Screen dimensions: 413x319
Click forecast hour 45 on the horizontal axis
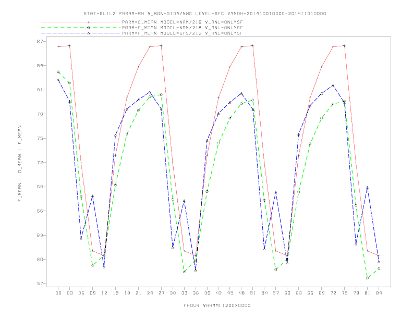tap(230, 293)
